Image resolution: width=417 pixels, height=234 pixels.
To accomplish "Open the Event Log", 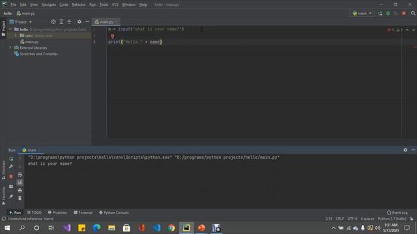I will 397,213.
